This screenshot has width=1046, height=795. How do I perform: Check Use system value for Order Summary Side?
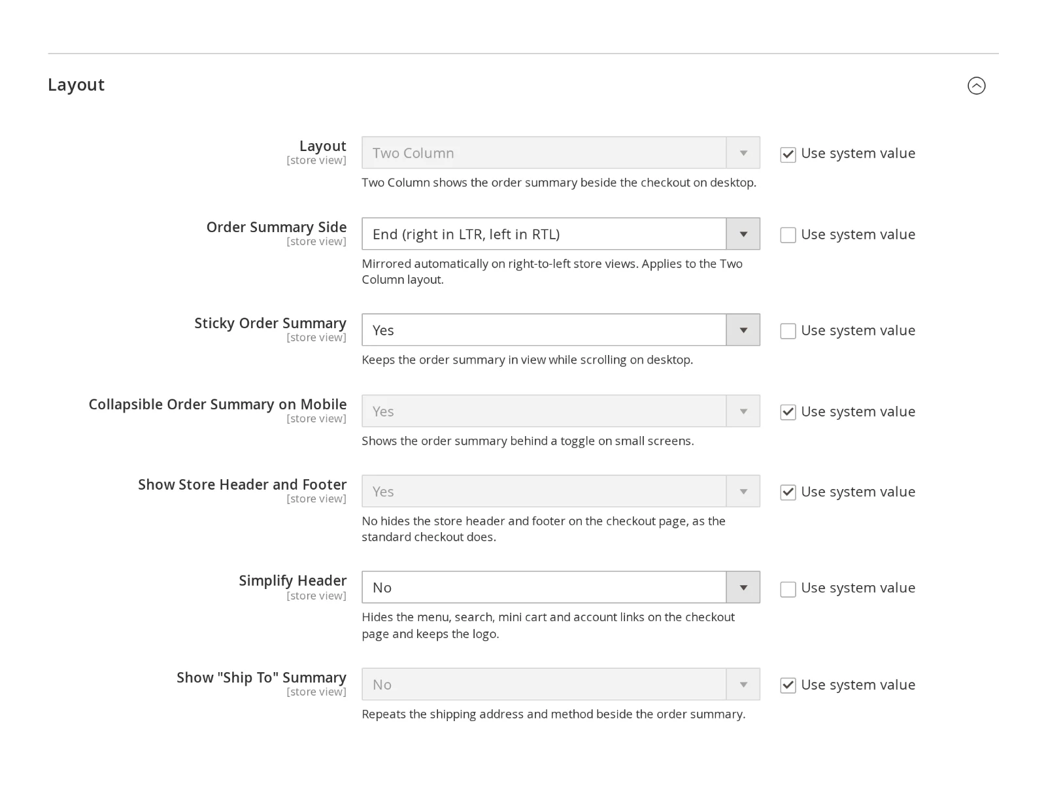[x=788, y=235]
